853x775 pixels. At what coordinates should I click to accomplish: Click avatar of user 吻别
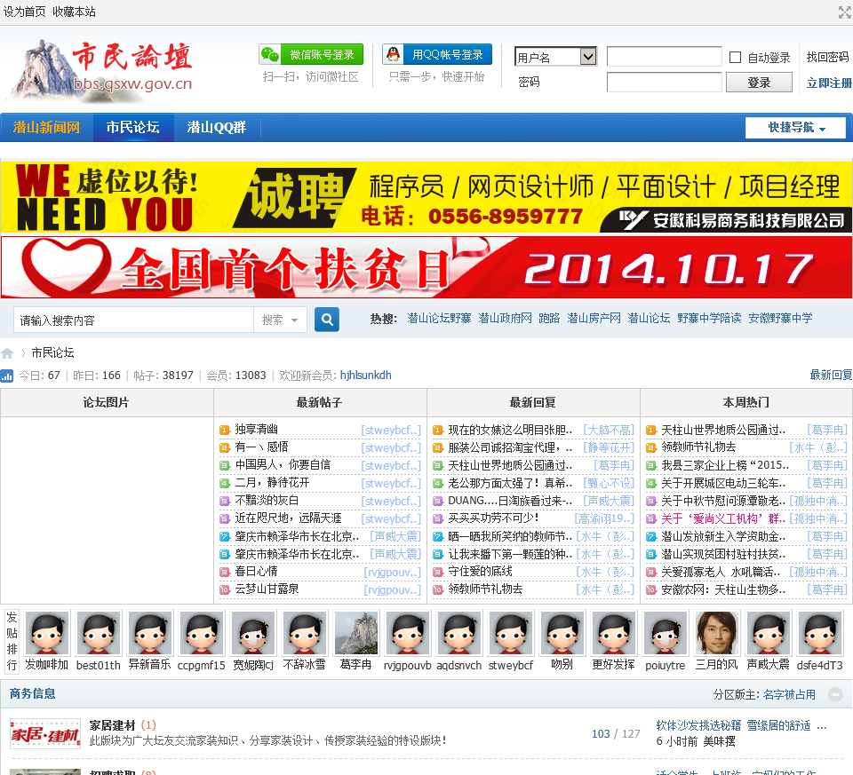(562, 633)
